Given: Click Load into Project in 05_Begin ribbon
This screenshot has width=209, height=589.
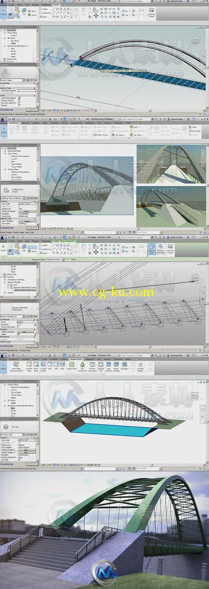Looking at the screenshot, I should 151,13.
